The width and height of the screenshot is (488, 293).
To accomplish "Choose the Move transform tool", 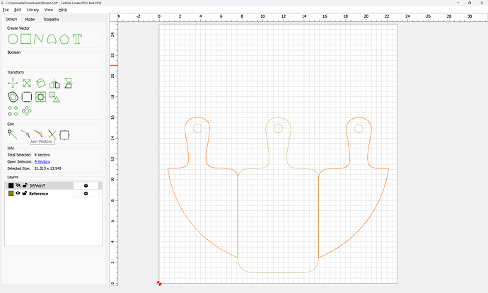I will click(13, 83).
